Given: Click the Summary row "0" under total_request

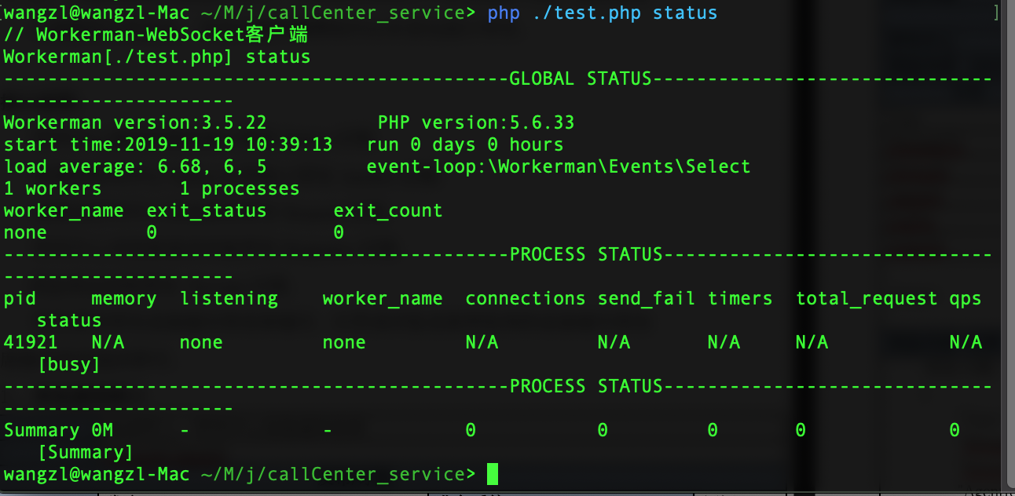Looking at the screenshot, I should (x=801, y=430).
